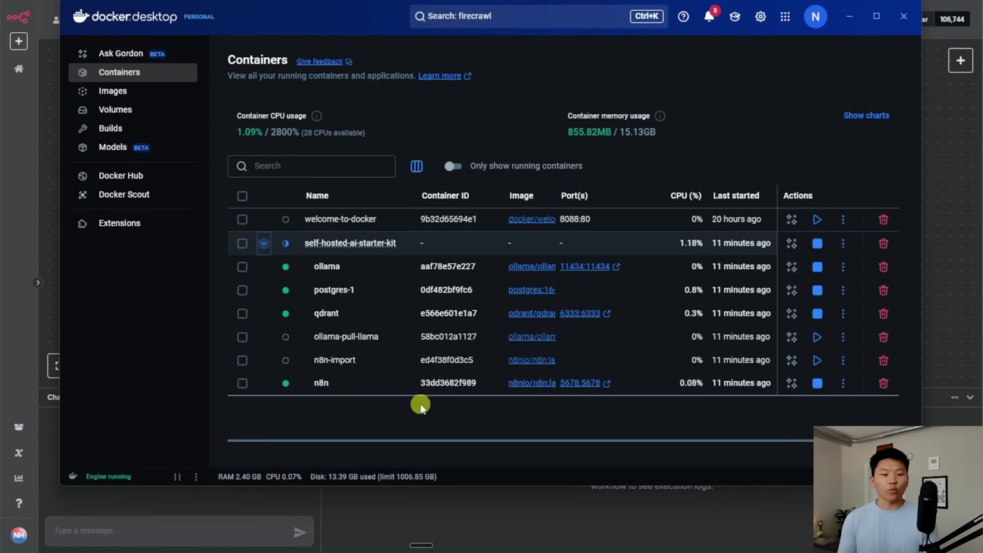Open Docker Desktop settings gear
This screenshot has width=983, height=553.
[x=761, y=17]
